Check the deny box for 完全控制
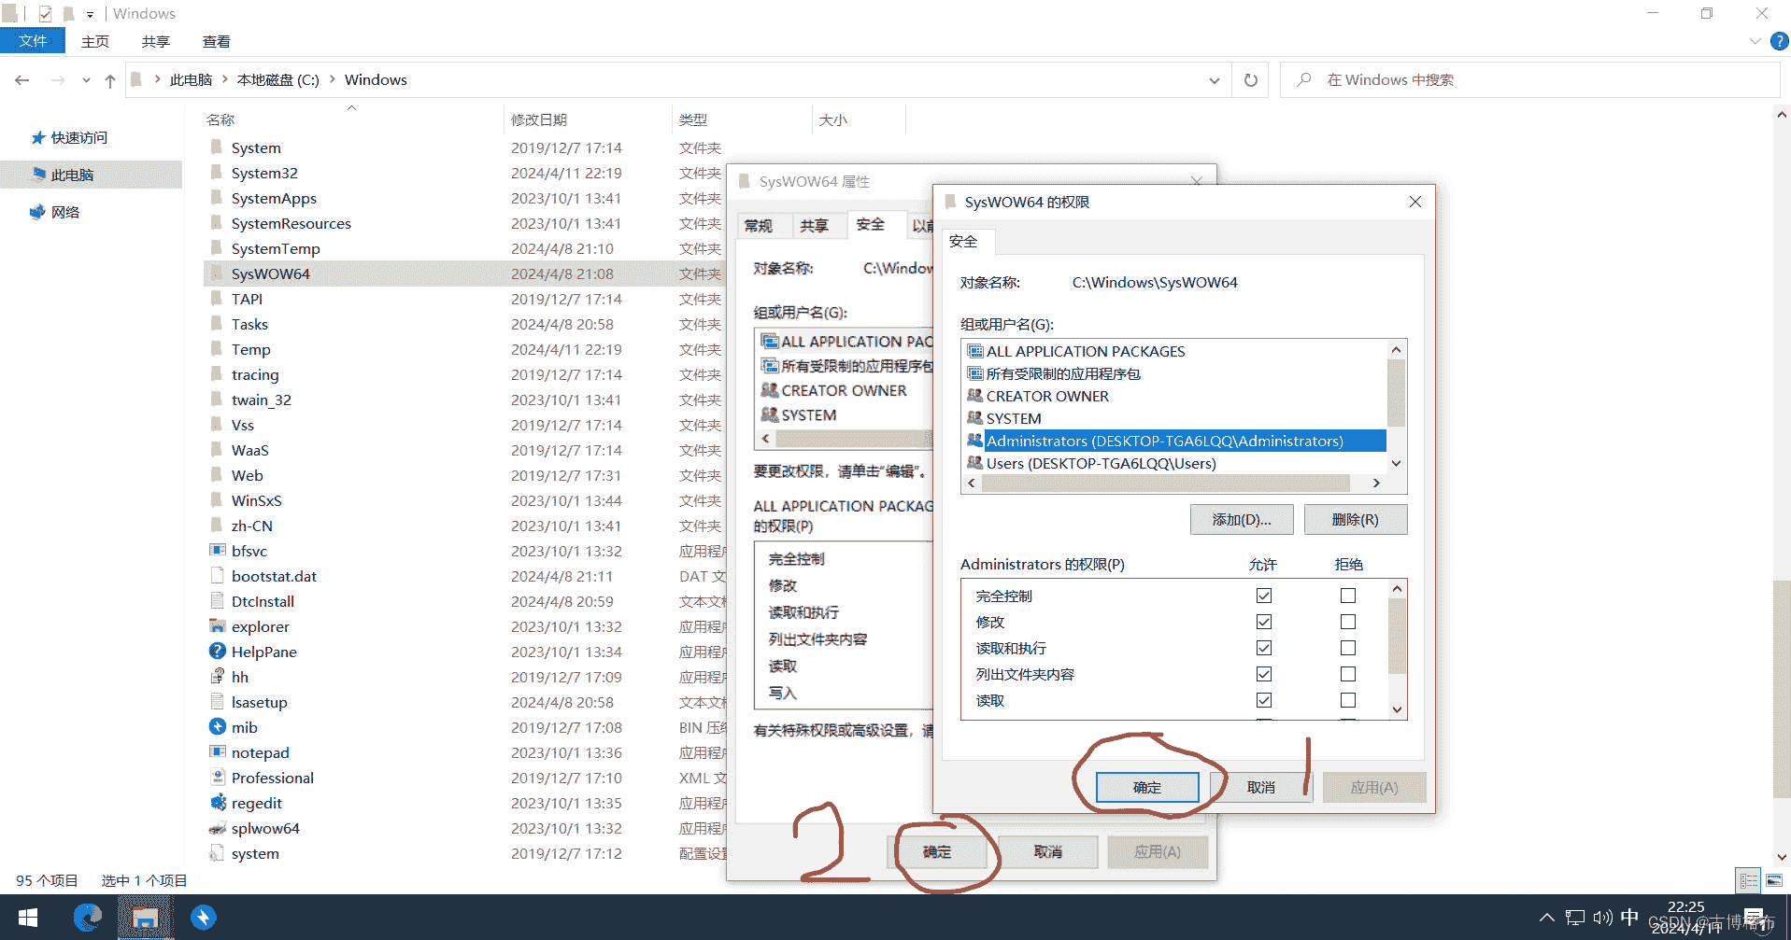The width and height of the screenshot is (1791, 940). click(1347, 596)
